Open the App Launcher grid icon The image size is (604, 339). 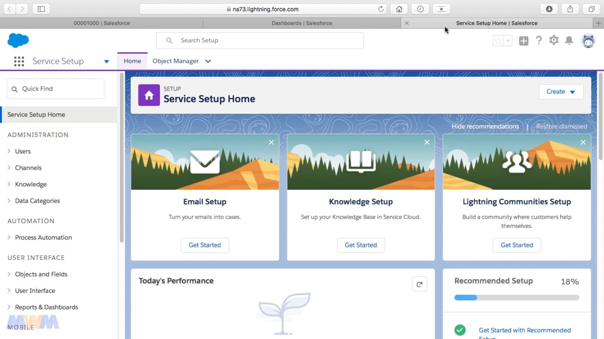[19, 61]
